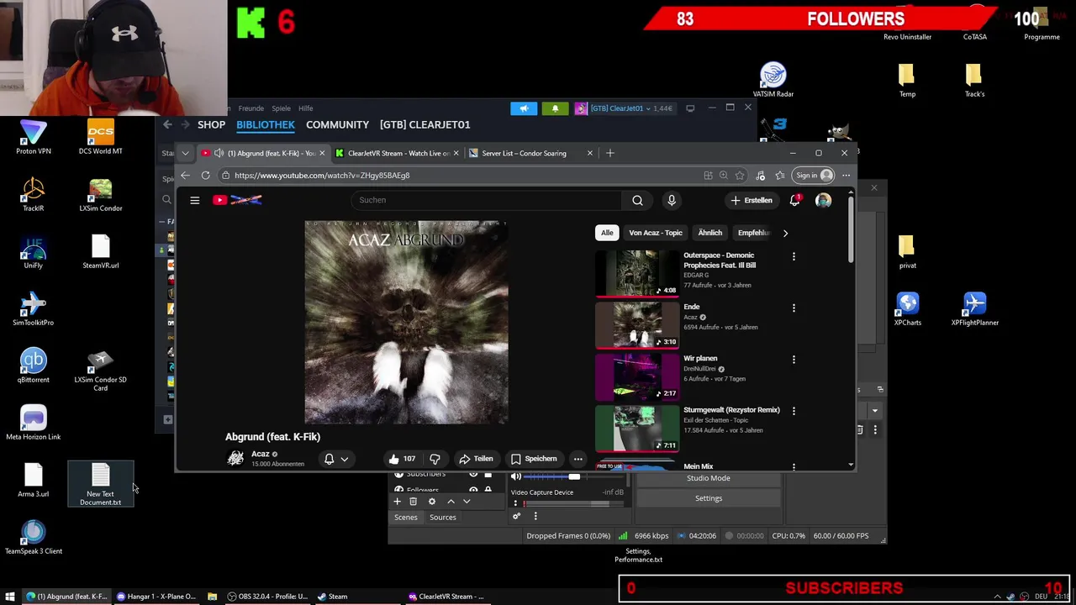The height and width of the screenshot is (605, 1076).
Task: Open a new browser tab
Action: pyautogui.click(x=609, y=153)
